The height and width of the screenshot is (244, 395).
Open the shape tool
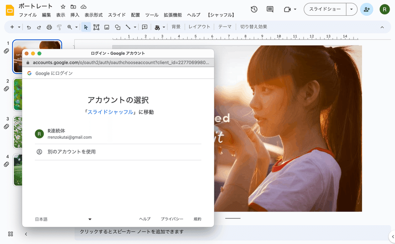click(x=118, y=27)
